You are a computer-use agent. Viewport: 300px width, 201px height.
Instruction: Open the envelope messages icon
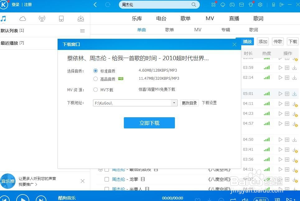[241, 5]
